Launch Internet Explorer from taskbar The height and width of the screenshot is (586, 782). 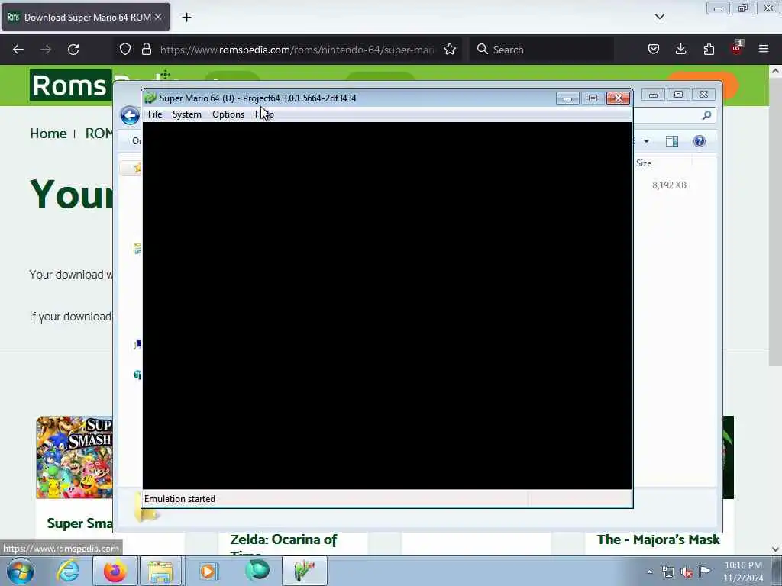[x=68, y=571]
